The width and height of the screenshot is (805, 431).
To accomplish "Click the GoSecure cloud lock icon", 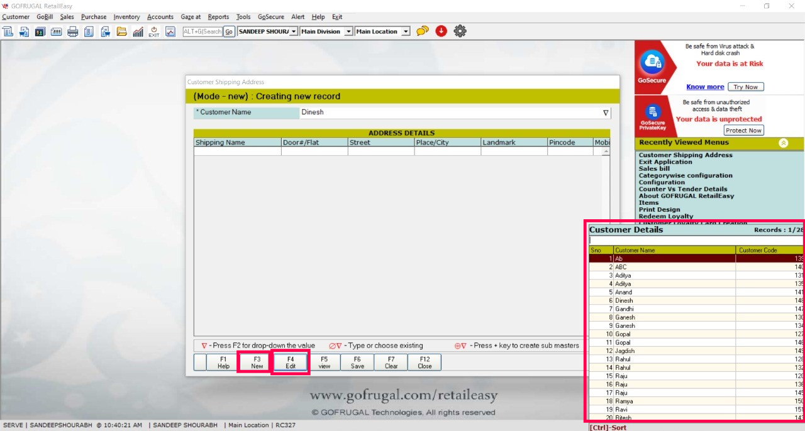I will point(652,62).
